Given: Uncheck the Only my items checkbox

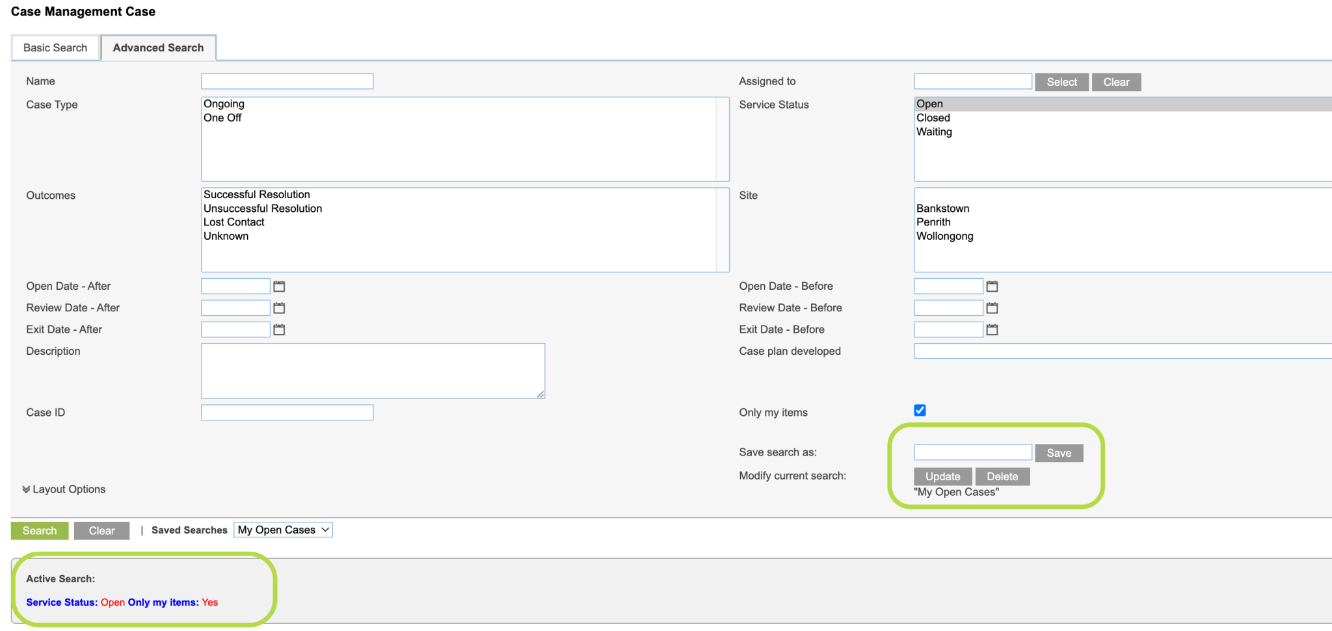Looking at the screenshot, I should [x=919, y=410].
